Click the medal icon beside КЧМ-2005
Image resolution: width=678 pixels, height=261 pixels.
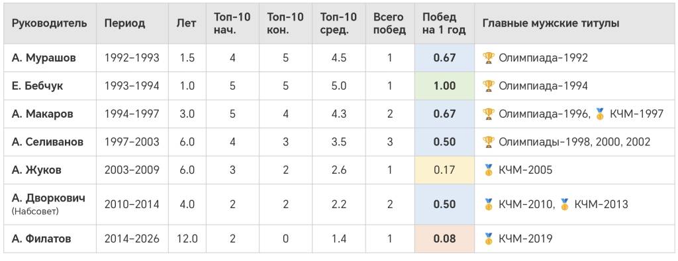click(x=489, y=170)
